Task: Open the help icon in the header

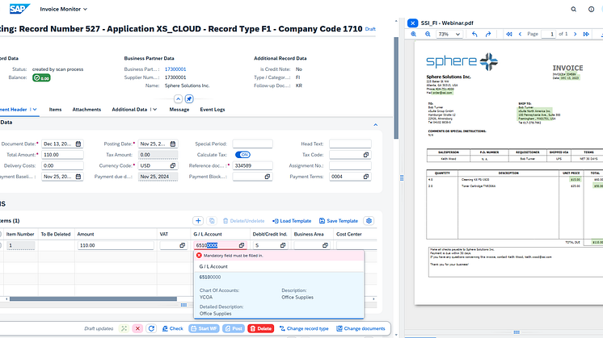Action: [x=591, y=9]
